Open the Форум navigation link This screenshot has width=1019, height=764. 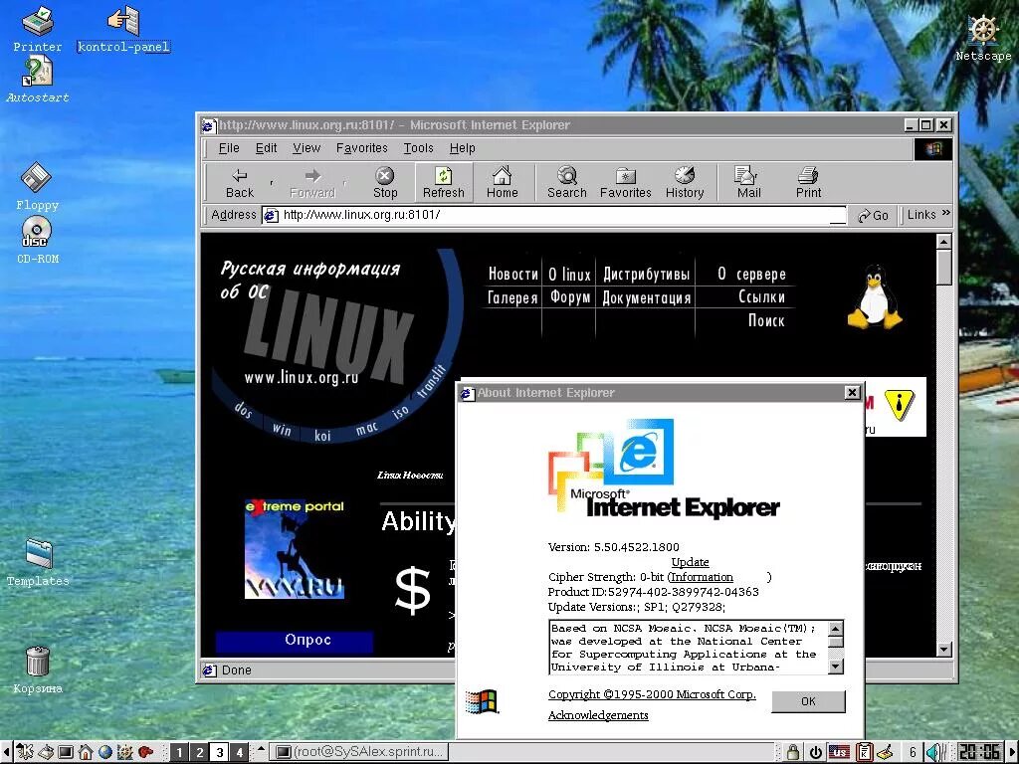[570, 297]
